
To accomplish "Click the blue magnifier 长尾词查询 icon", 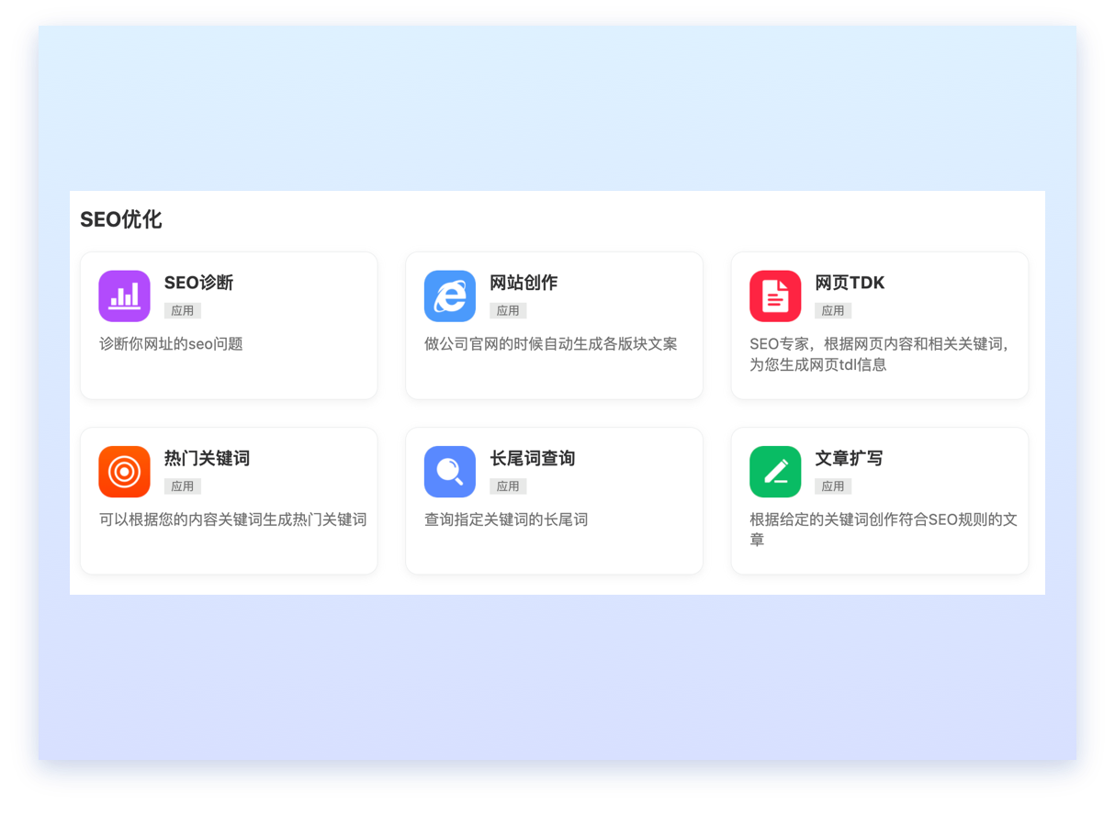I will [449, 472].
